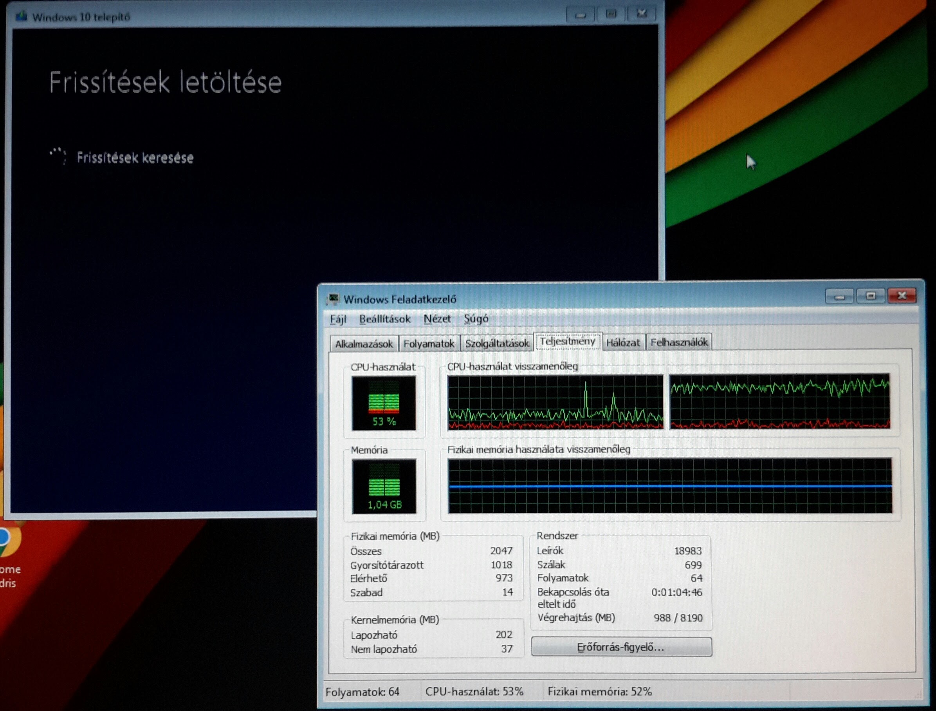
Task: Click the Végrehajtás value 988 / 8190
Action: tap(678, 618)
